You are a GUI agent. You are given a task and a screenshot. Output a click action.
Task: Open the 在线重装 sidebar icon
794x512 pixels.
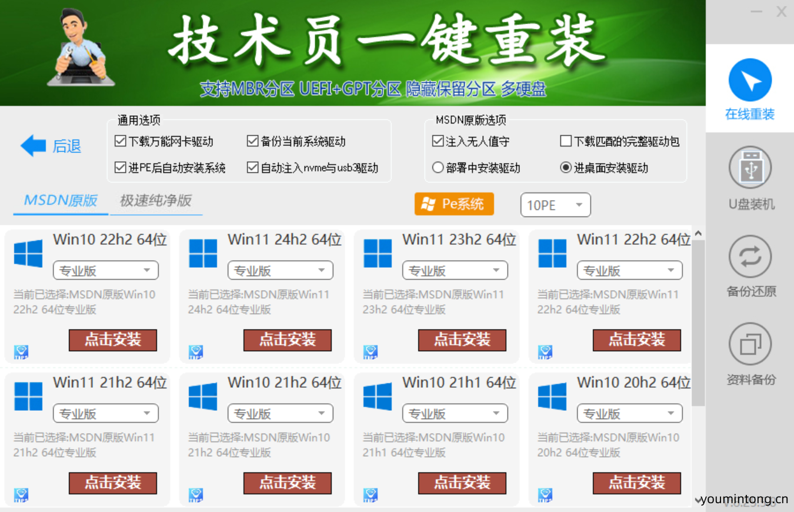coord(750,80)
